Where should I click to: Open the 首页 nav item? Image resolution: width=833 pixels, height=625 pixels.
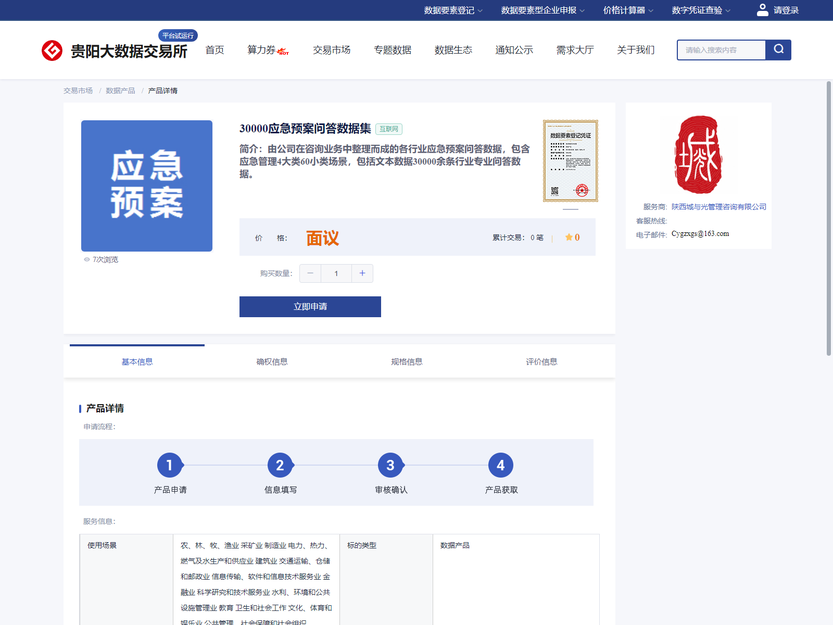214,50
